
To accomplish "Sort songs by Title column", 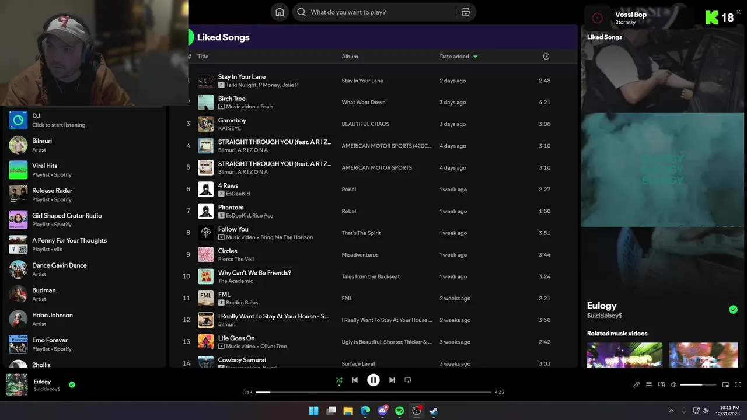I will point(203,57).
